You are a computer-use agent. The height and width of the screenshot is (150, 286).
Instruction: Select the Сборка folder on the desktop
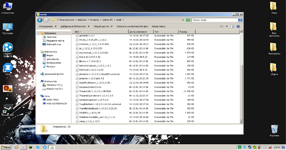pos(273,68)
